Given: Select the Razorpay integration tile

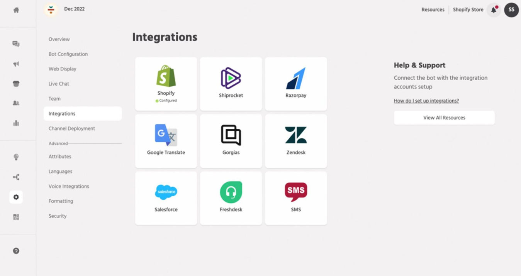Looking at the screenshot, I should [x=296, y=84].
